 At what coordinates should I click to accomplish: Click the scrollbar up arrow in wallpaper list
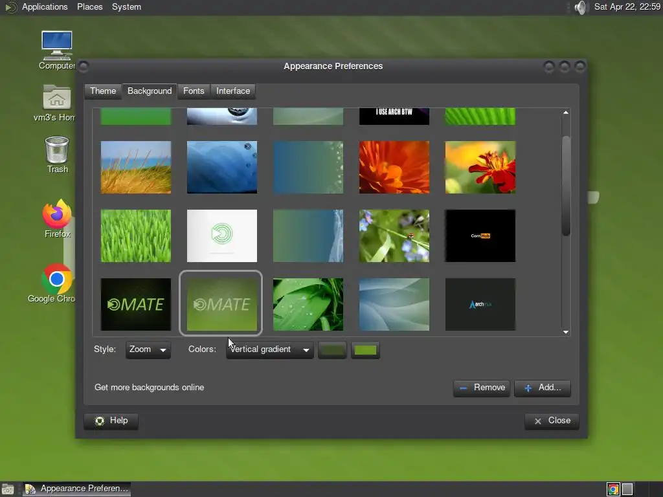tap(566, 113)
